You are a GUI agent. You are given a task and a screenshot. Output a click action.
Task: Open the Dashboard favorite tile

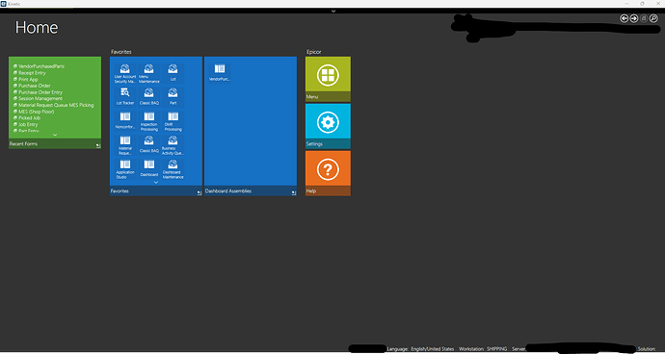click(x=148, y=168)
